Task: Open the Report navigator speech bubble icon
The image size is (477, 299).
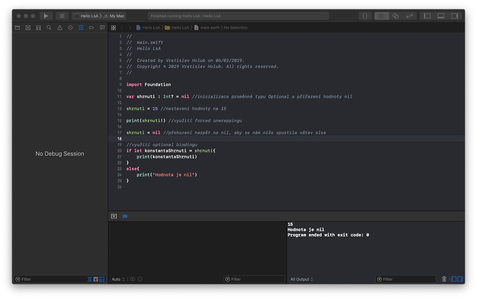Action: [x=102, y=28]
